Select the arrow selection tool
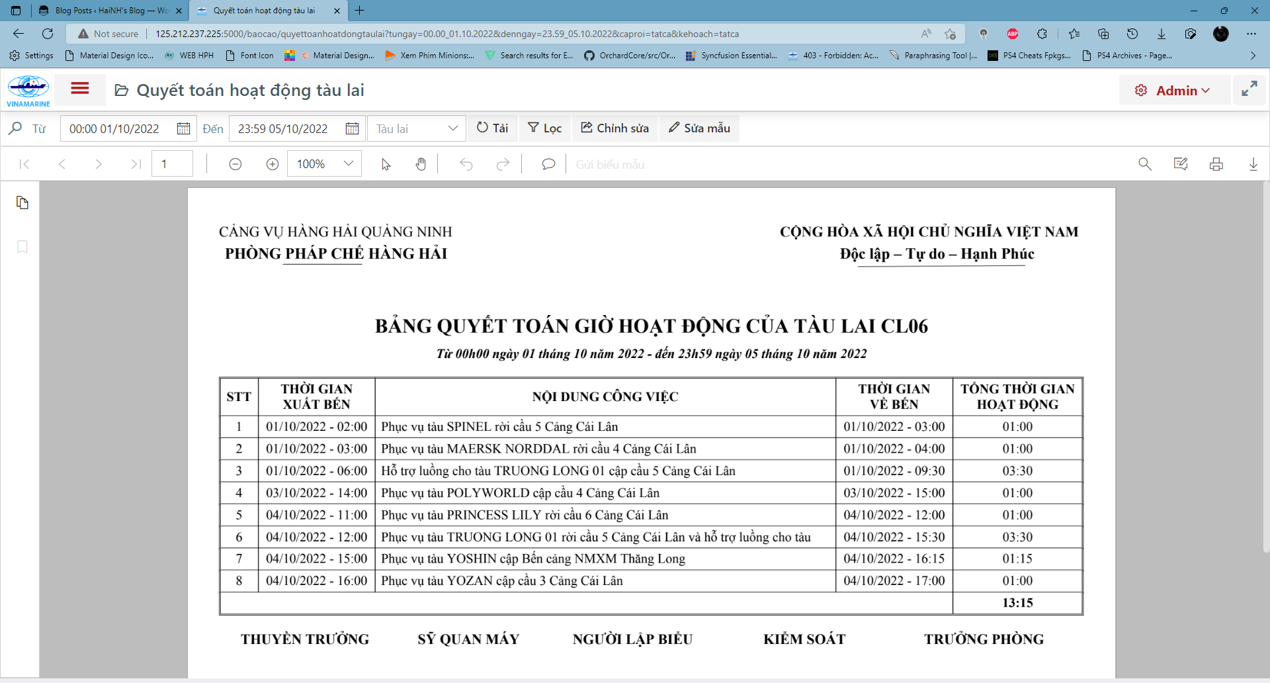The image size is (1270, 683). coord(386,164)
